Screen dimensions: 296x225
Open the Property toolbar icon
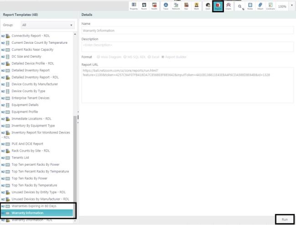(134, 5)
